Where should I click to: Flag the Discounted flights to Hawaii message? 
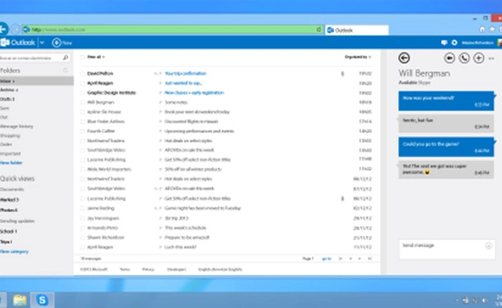coord(160,122)
